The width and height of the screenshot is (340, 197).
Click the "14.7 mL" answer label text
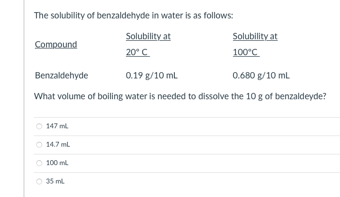(58, 144)
